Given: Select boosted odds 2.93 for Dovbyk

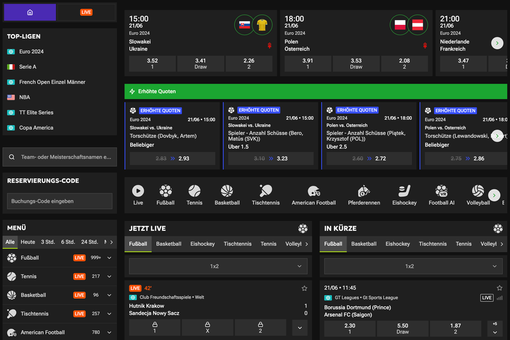Looking at the screenshot, I should (x=172, y=159).
